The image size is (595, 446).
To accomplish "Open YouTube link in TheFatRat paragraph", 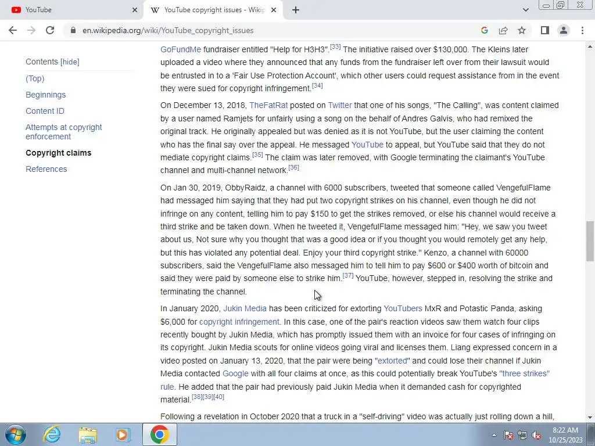I will point(367,145).
